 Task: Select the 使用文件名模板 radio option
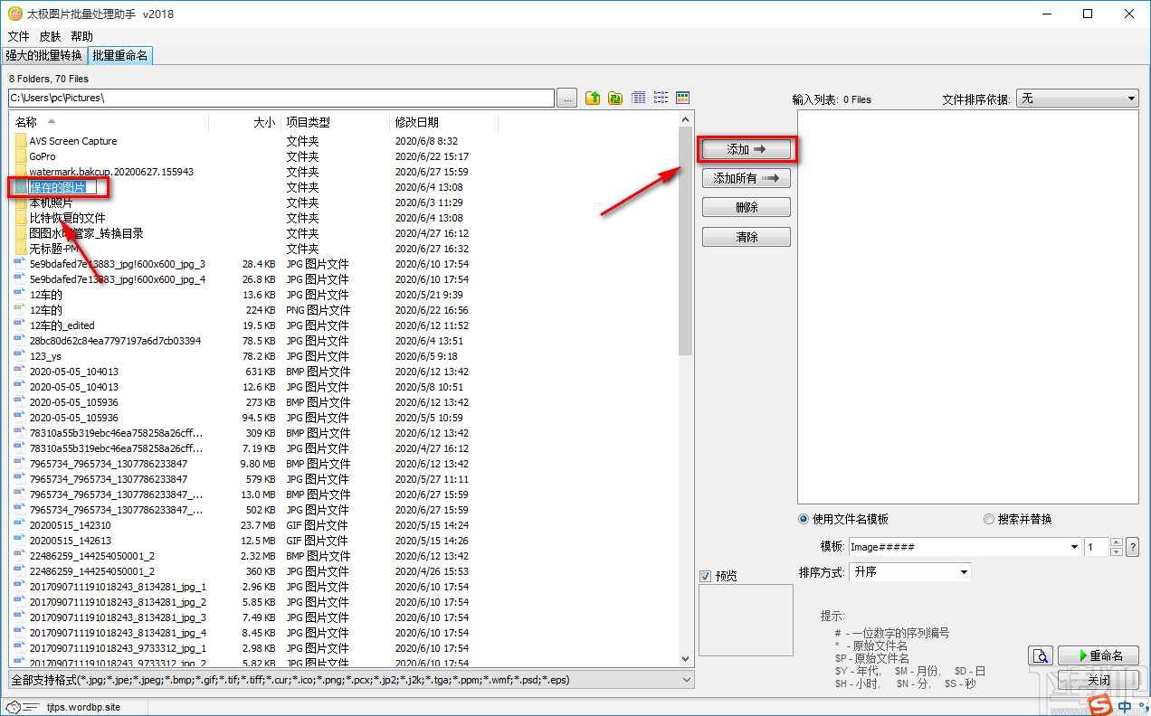pos(804,519)
